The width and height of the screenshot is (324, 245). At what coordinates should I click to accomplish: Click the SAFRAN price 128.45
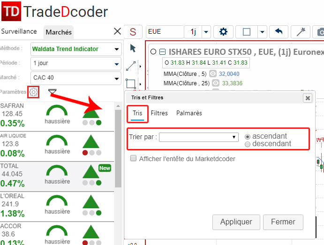[12, 114]
